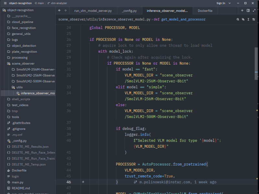Expand the __pycache__ folder
The height and width of the screenshot is (194, 259).
click(28, 16)
